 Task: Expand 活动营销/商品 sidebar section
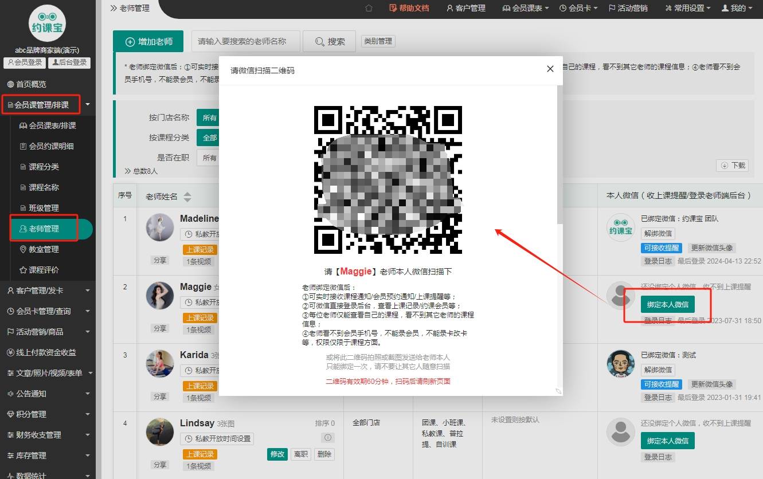pos(48,332)
